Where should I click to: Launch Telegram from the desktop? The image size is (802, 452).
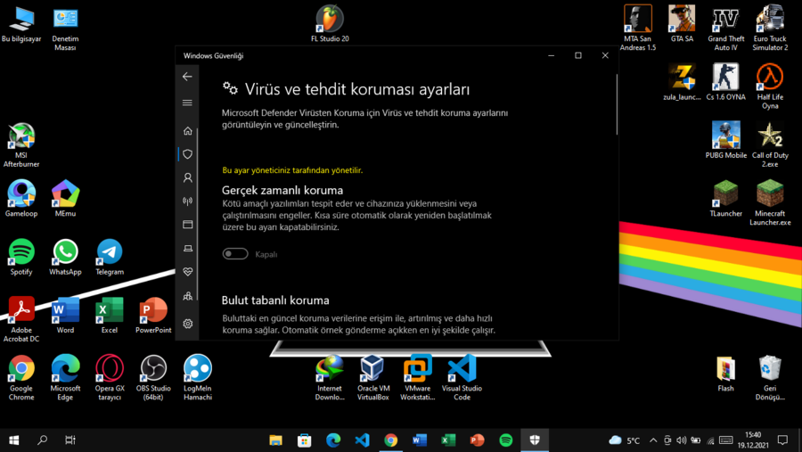(x=110, y=257)
